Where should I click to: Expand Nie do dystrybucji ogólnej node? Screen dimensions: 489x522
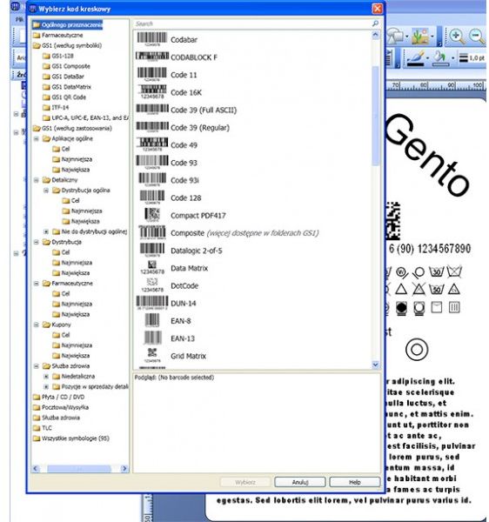46,231
